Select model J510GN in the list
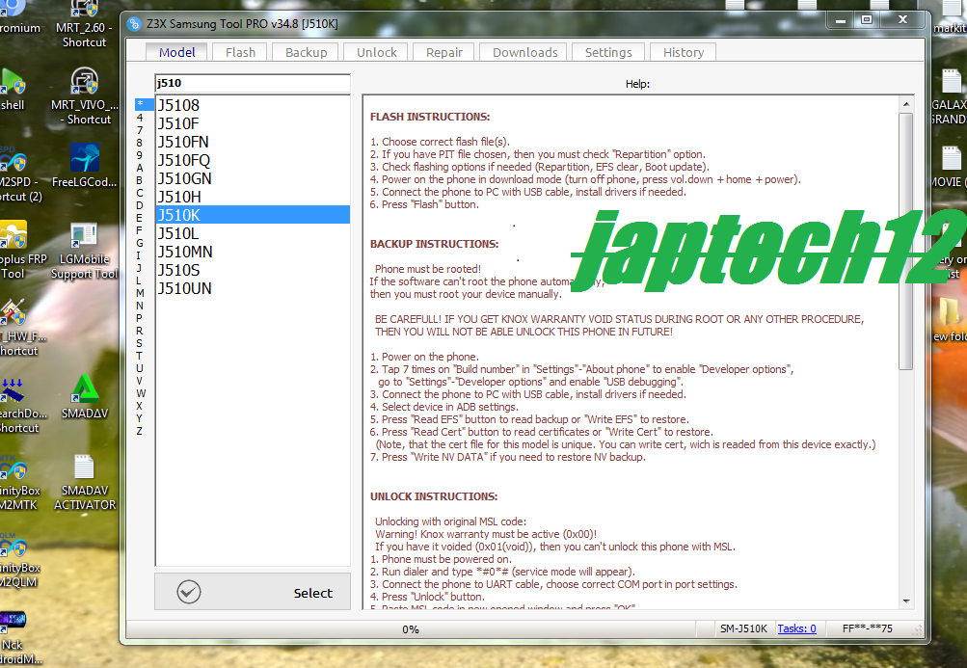The image size is (967, 668). [253, 178]
